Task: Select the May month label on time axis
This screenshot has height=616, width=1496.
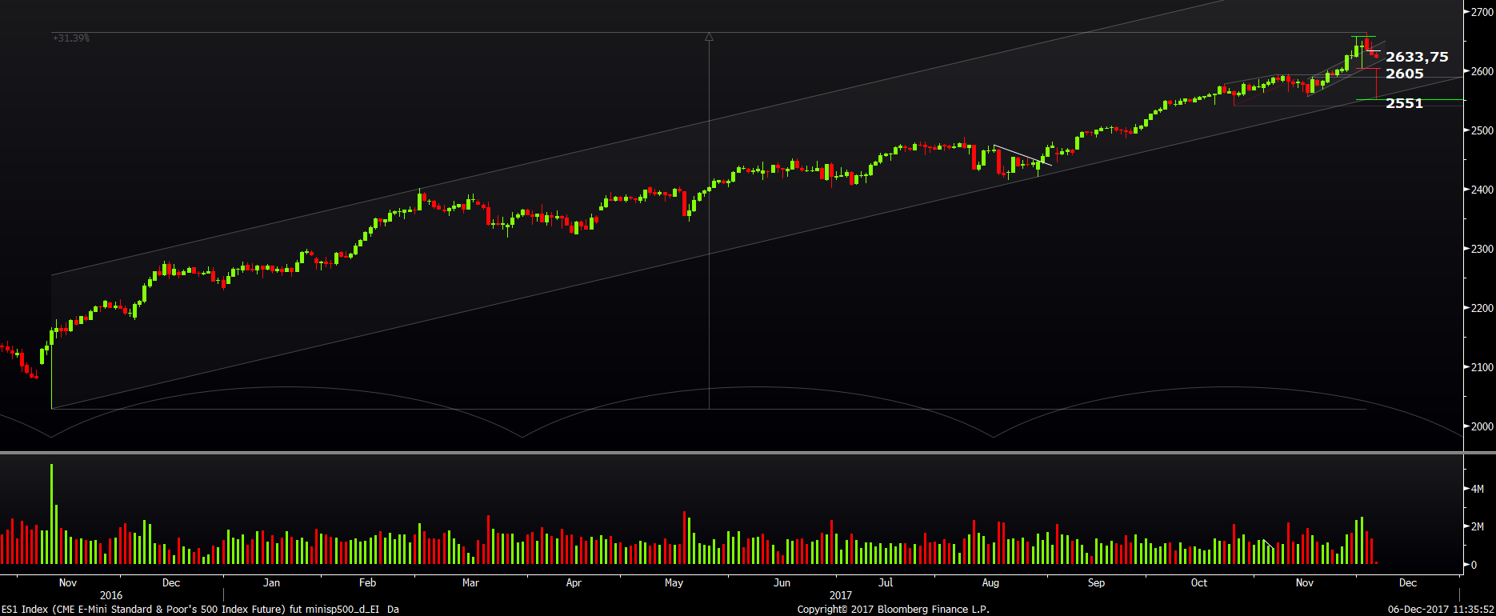Action: pyautogui.click(x=674, y=582)
